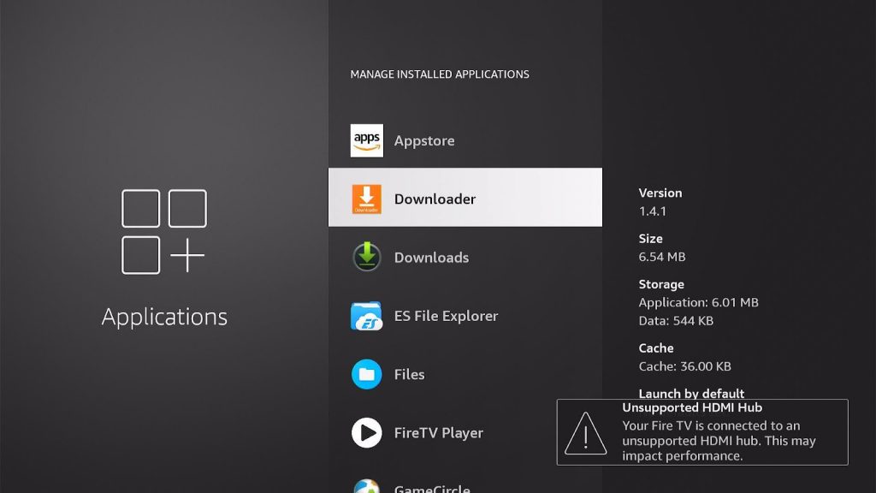Viewport: 876px width, 493px height.
Task: Open the ES File Explorer entry label
Action: pos(446,316)
